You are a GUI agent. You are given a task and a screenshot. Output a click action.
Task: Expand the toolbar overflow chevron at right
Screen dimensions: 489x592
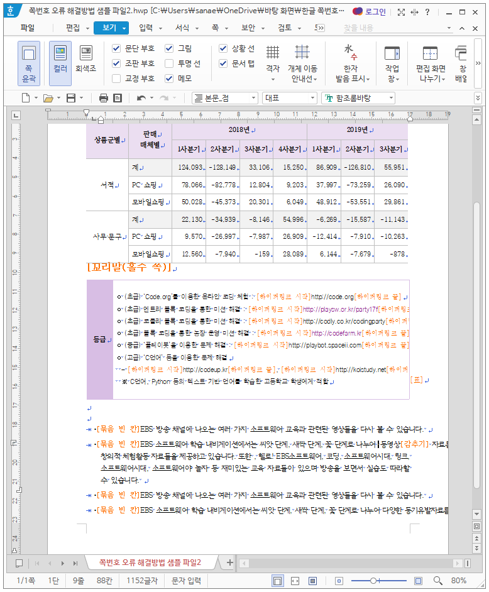[478, 98]
